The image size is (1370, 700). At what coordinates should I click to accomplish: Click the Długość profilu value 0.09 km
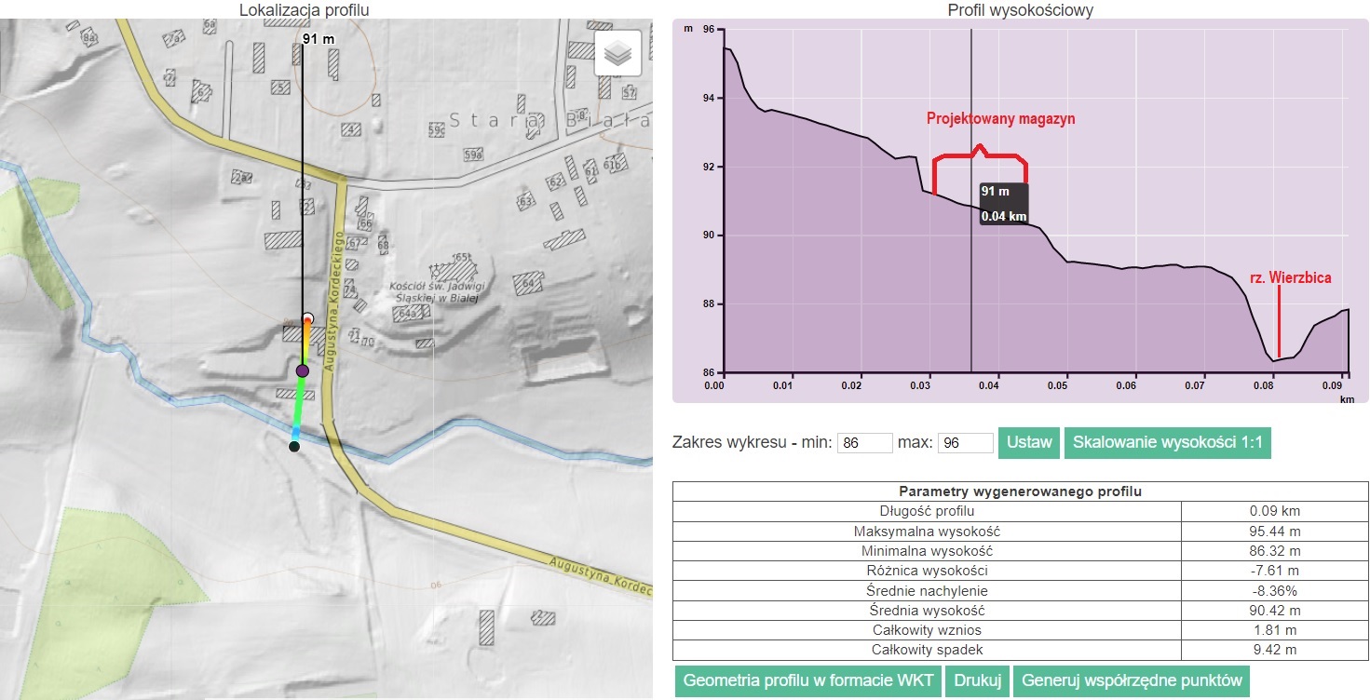click(1274, 511)
